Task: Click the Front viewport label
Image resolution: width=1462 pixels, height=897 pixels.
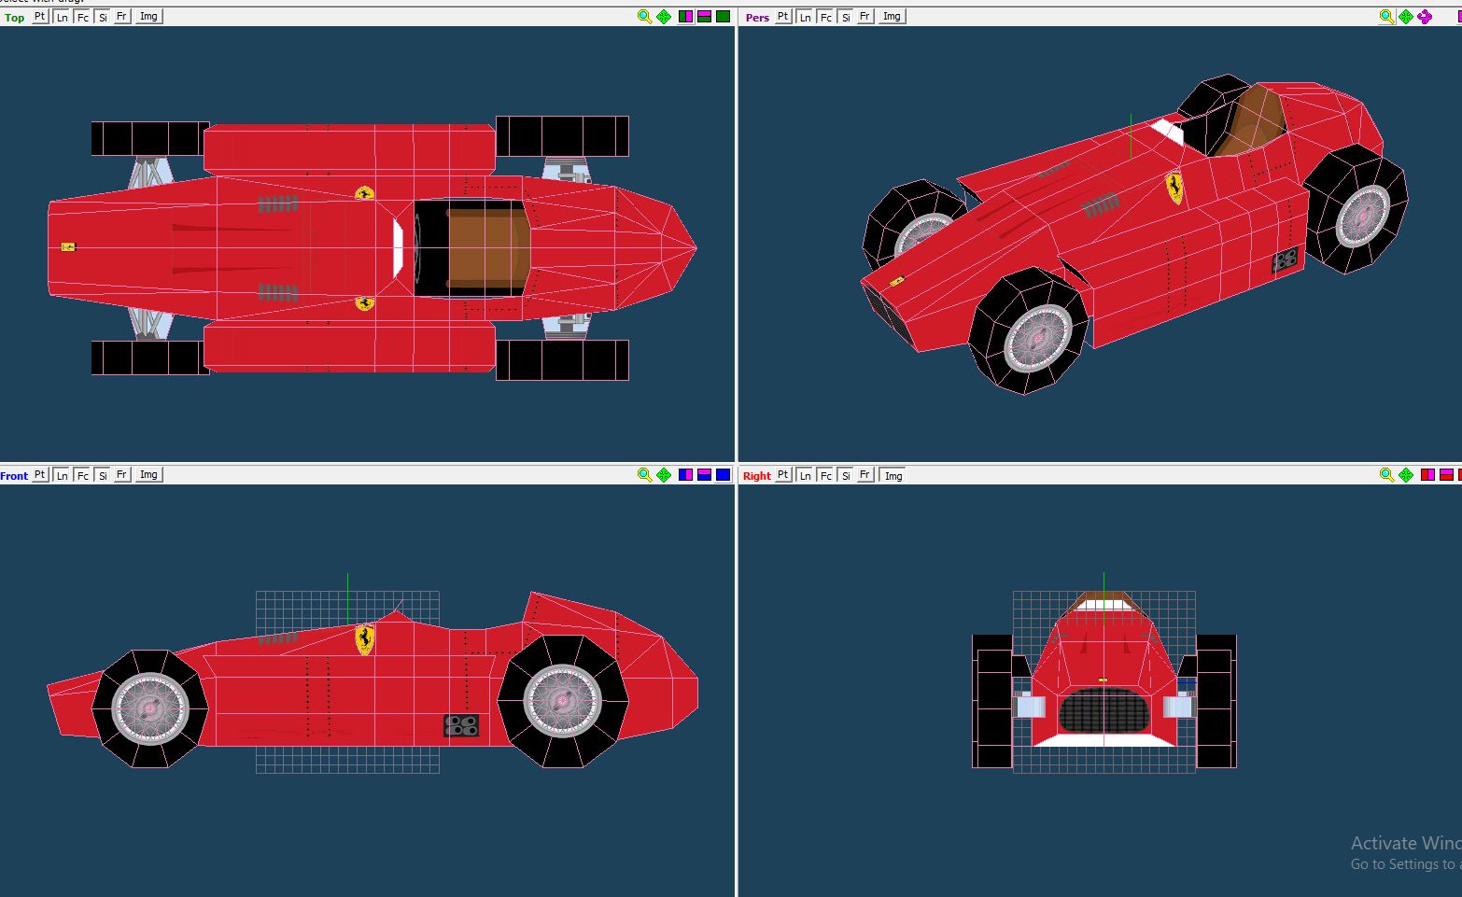Action: 14,476
